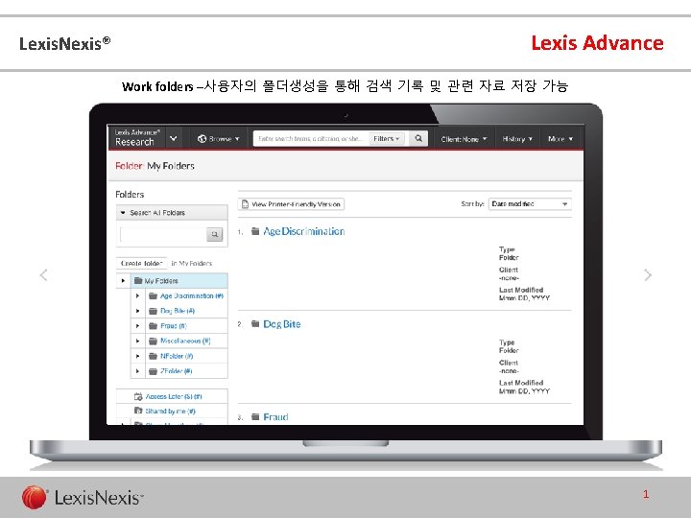Open Fraud link in results list
Screen dimensions: 691x518
[275, 416]
